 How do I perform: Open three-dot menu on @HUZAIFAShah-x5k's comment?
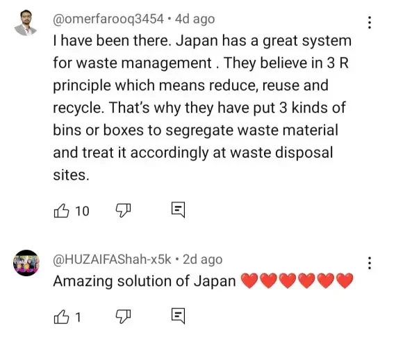[x=370, y=263]
